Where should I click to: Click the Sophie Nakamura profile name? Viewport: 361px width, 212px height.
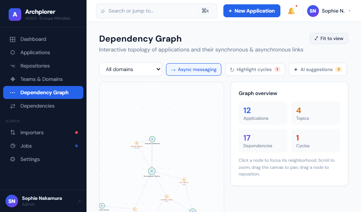[x=42, y=198]
